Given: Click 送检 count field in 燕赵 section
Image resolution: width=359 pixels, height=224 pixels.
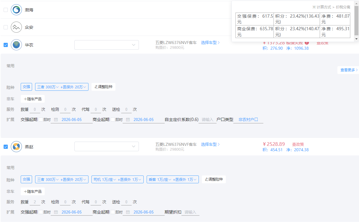Looking at the screenshot, I should [126, 202].
